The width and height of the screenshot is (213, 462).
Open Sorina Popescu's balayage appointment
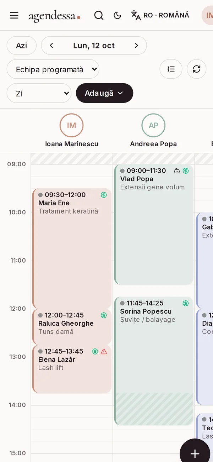[x=154, y=361]
